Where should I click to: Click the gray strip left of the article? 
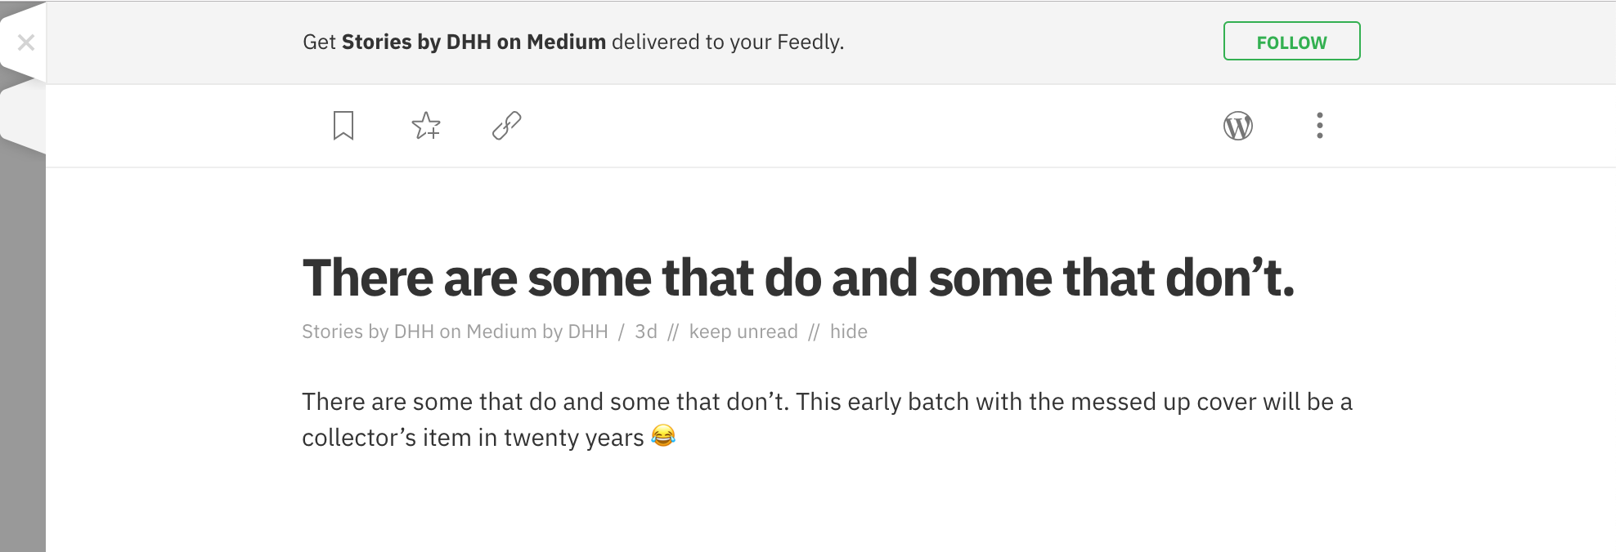(x=22, y=367)
